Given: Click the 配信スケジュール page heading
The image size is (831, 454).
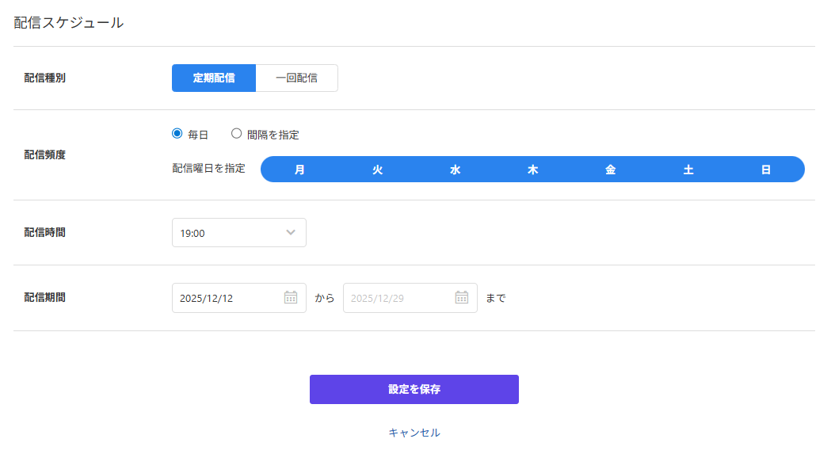Looking at the screenshot, I should (69, 23).
